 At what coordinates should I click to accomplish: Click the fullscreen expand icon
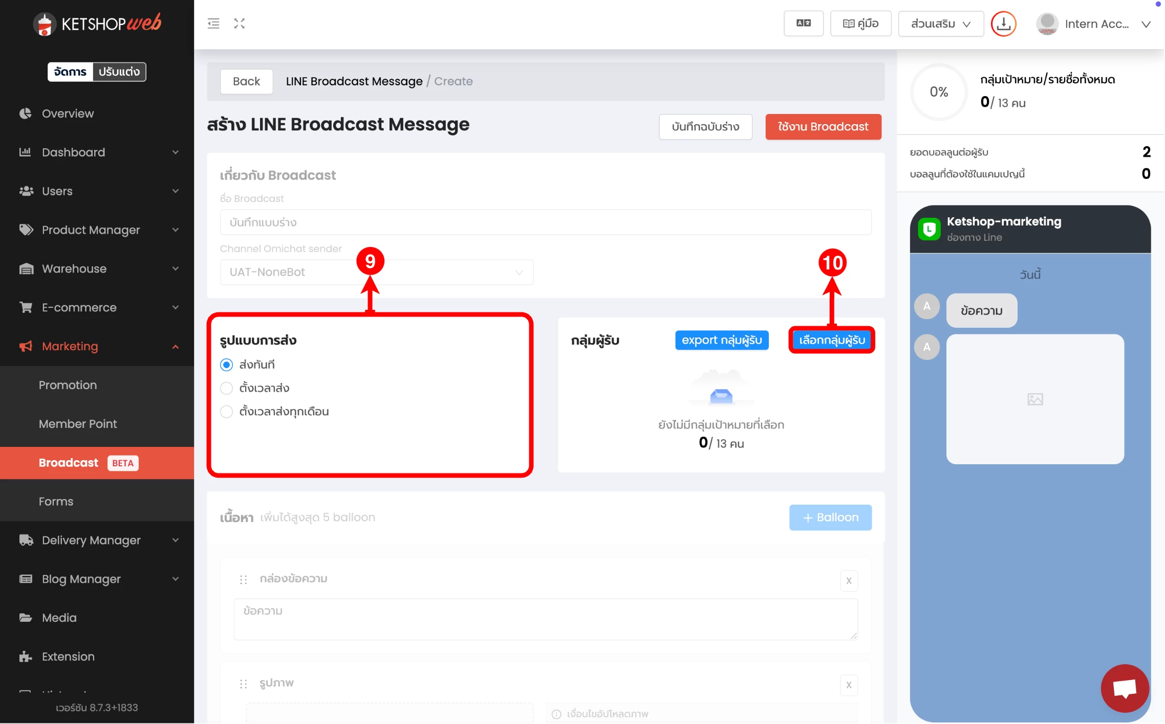pyautogui.click(x=240, y=24)
